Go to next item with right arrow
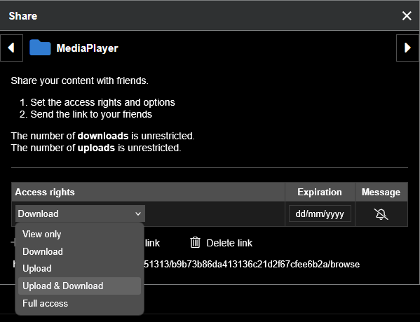The height and width of the screenshot is (322, 420). click(407, 48)
